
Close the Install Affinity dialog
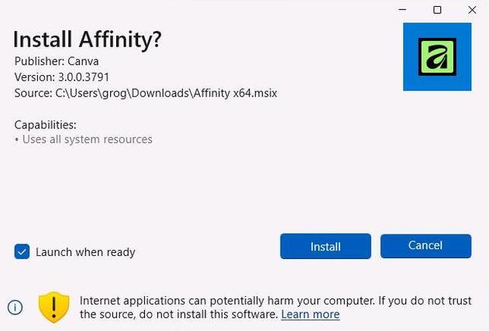click(472, 10)
